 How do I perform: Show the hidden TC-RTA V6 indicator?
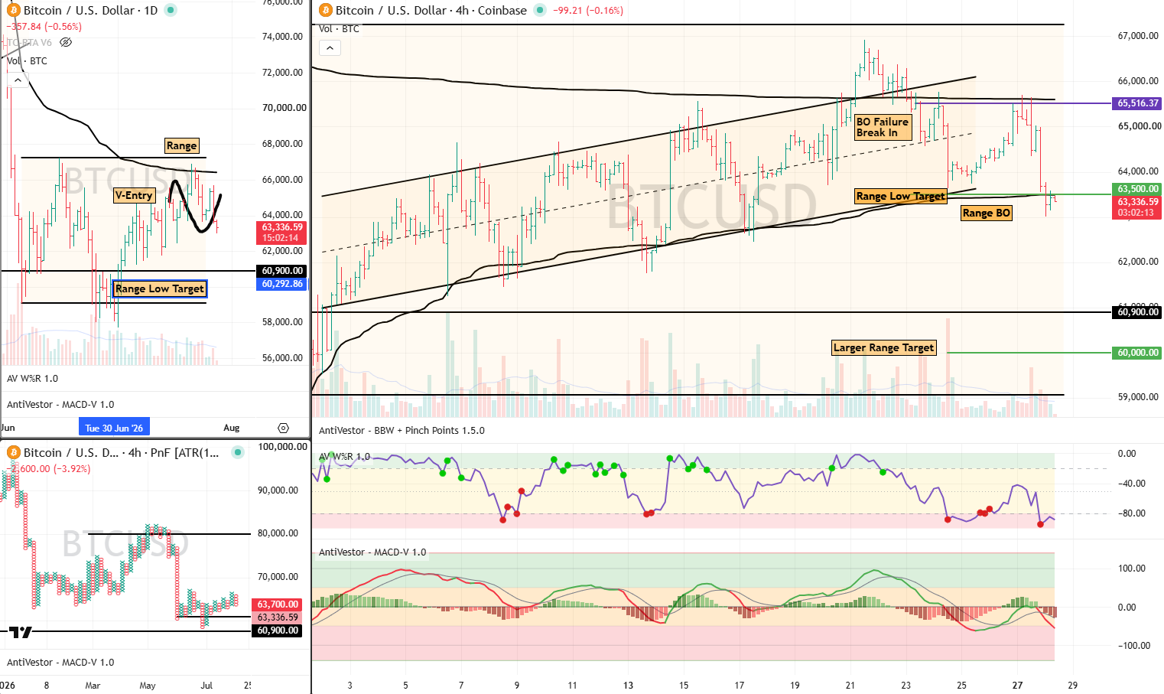[x=66, y=42]
